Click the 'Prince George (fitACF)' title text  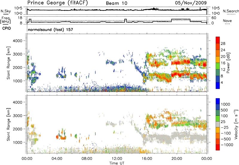click(57, 3)
